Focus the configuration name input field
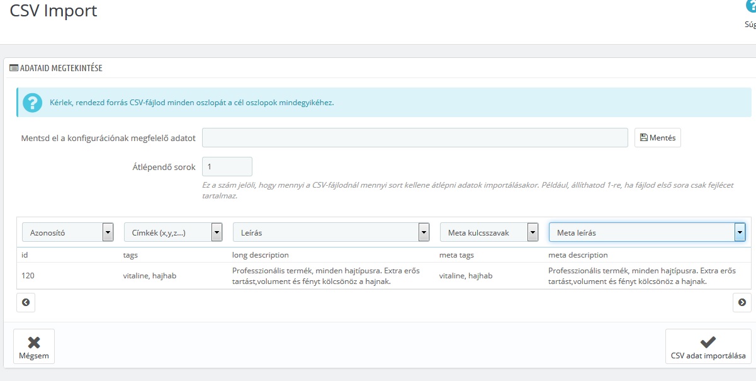This screenshot has height=381, width=756. coord(415,137)
